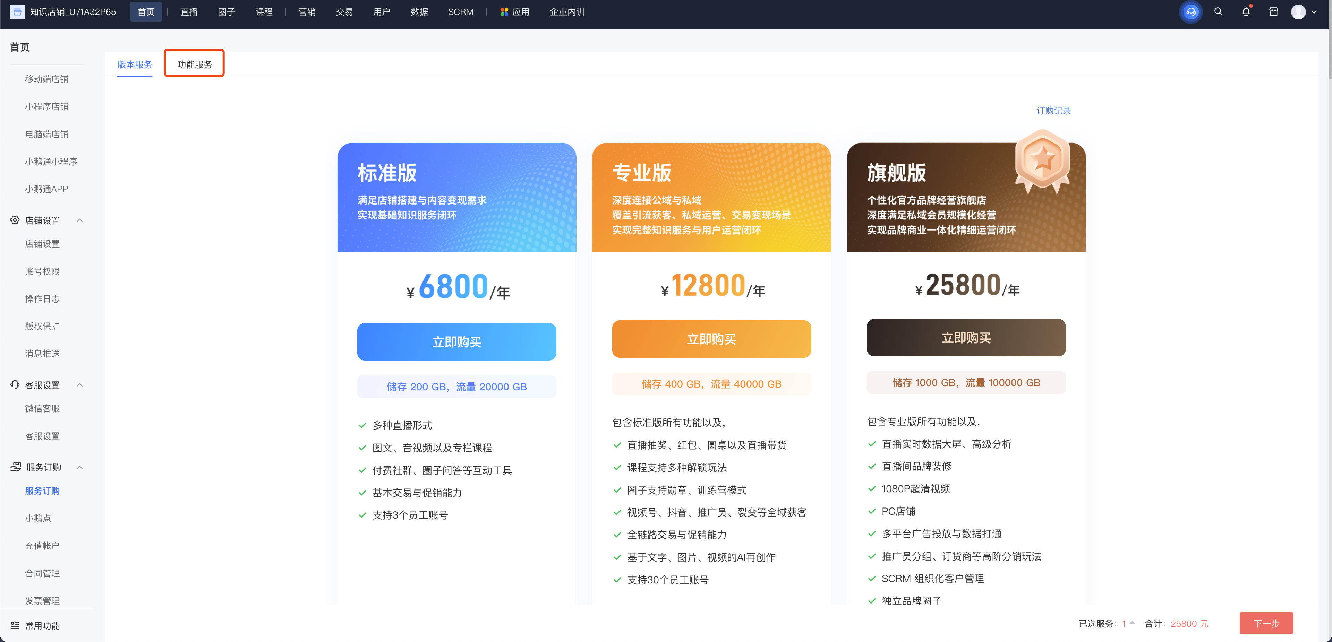This screenshot has height=642, width=1332.
Task: Open the 交易 top menu
Action: click(344, 12)
